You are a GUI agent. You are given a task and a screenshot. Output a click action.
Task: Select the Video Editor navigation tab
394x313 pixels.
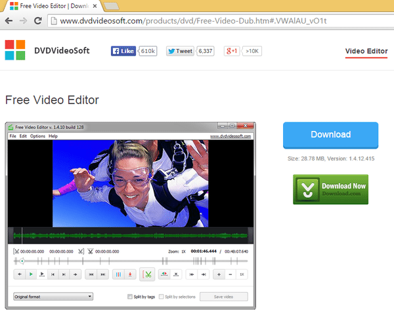(x=366, y=51)
